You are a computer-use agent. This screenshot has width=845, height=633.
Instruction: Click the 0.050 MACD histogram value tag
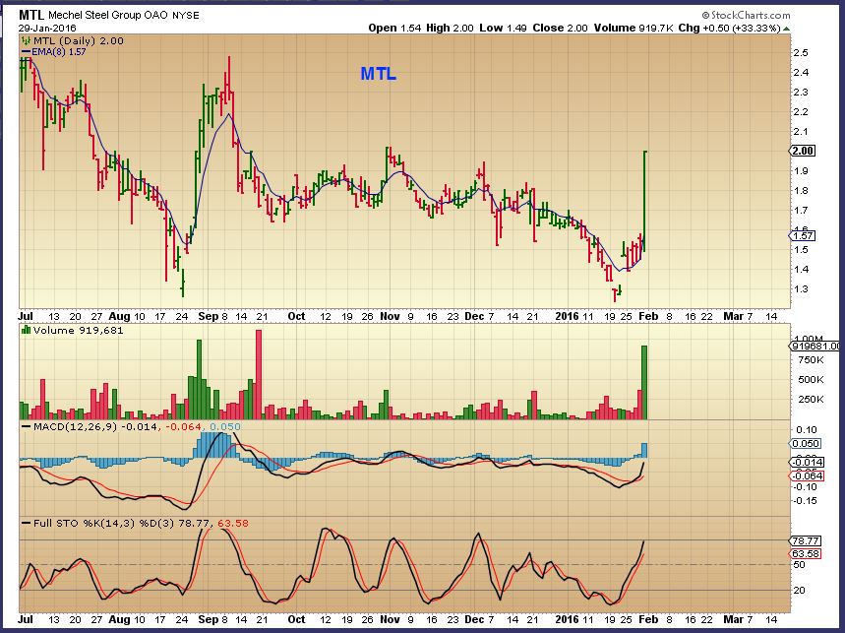[804, 445]
